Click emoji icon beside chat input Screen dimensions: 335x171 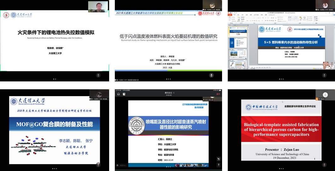(x=117, y=165)
